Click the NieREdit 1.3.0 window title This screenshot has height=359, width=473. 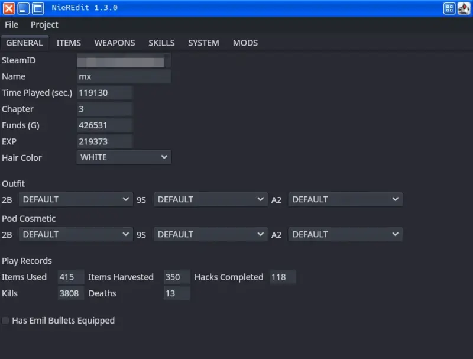pos(85,8)
